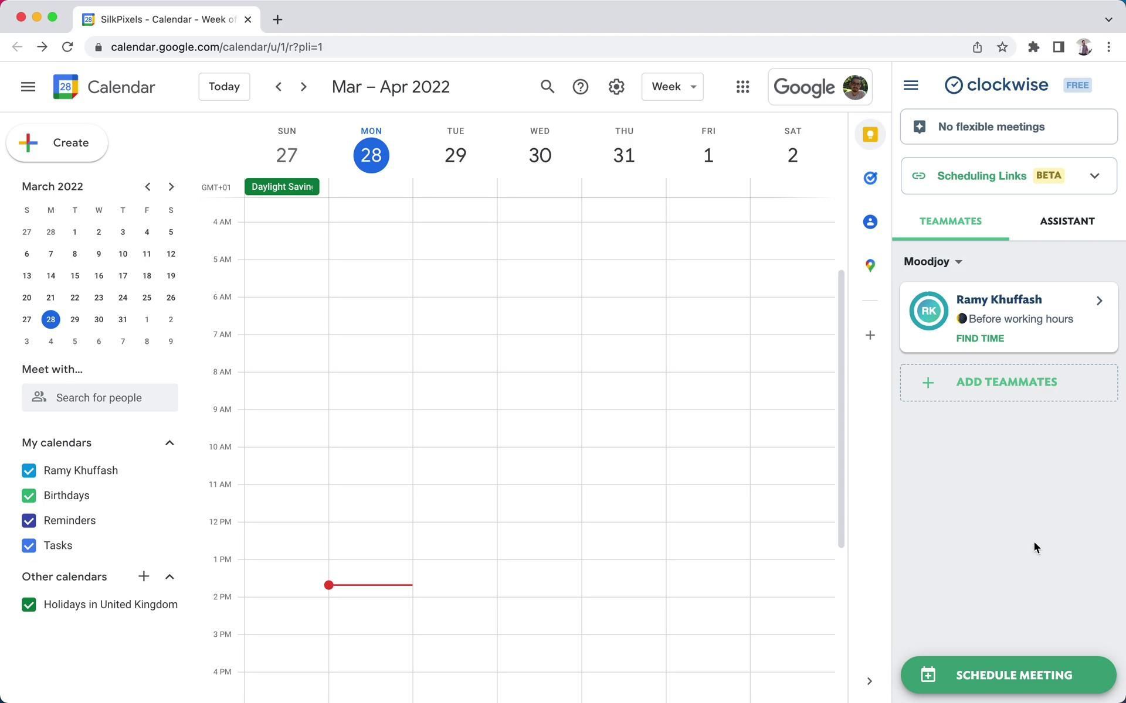The width and height of the screenshot is (1126, 703).
Task: Open the settings gear menu
Action: pos(616,87)
